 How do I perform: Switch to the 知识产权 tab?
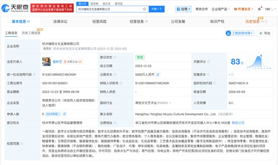217,22
